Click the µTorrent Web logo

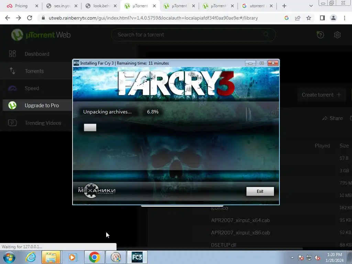(41, 35)
